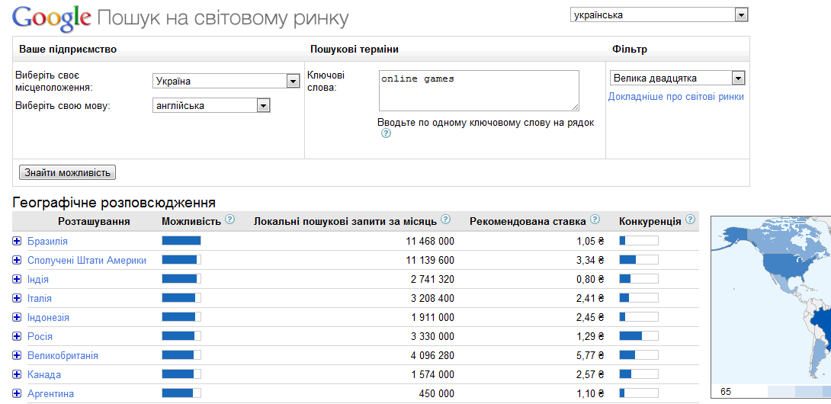
Task: Open location dropdown showing Україна
Action: pos(226,82)
